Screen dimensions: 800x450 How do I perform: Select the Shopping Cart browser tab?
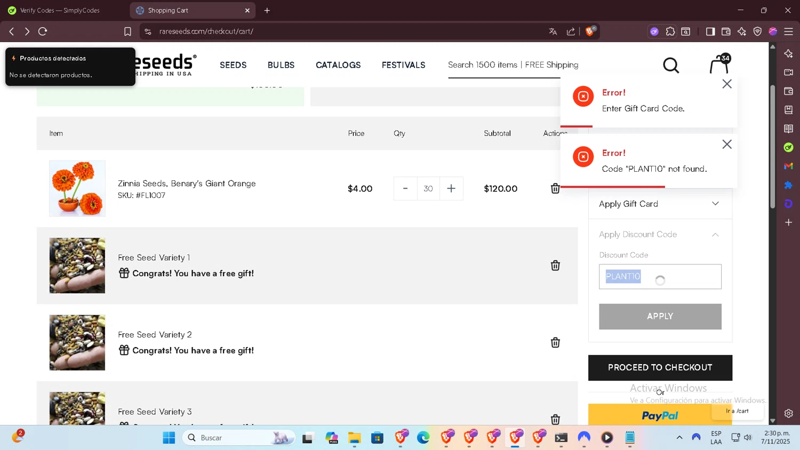tap(193, 10)
